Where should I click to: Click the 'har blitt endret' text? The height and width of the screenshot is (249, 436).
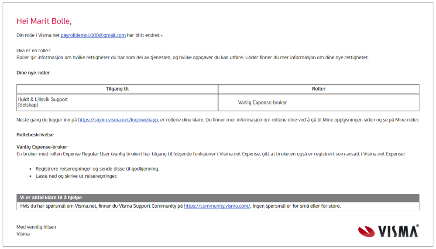[143, 35]
